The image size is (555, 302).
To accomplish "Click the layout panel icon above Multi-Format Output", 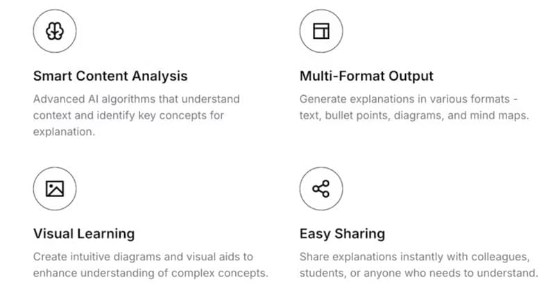I will pos(321,31).
